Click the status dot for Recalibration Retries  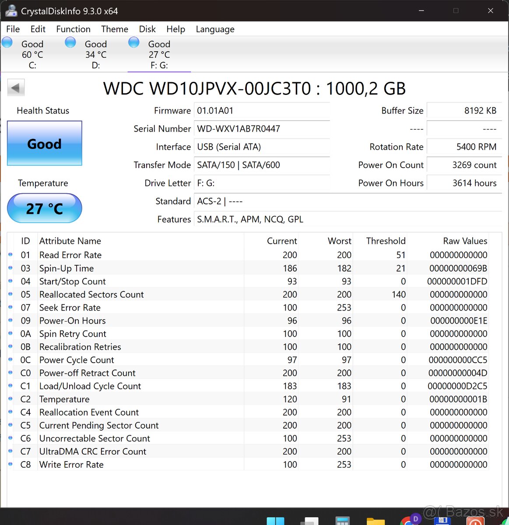[x=11, y=346]
